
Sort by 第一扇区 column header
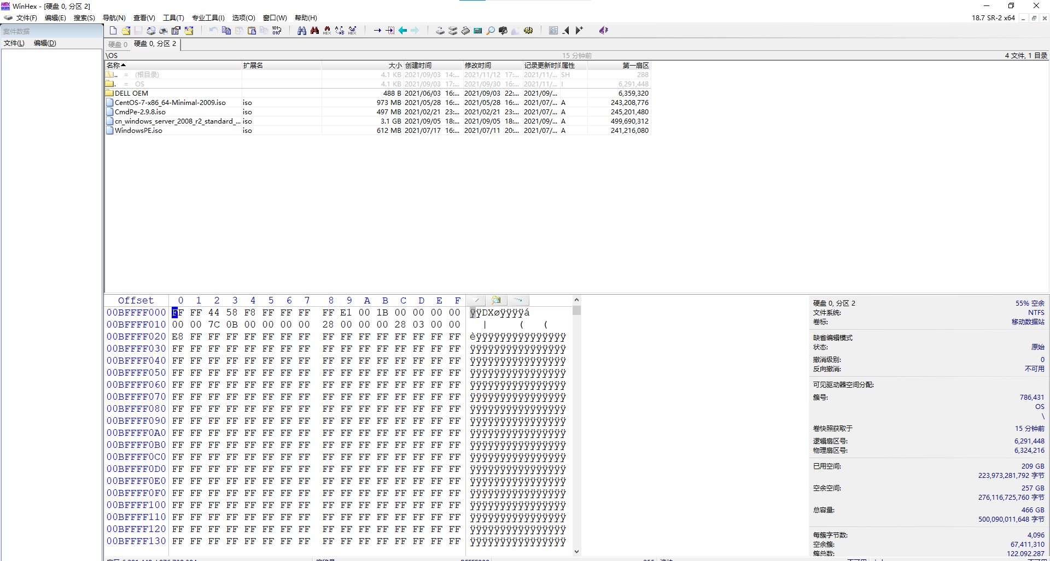tap(619, 65)
